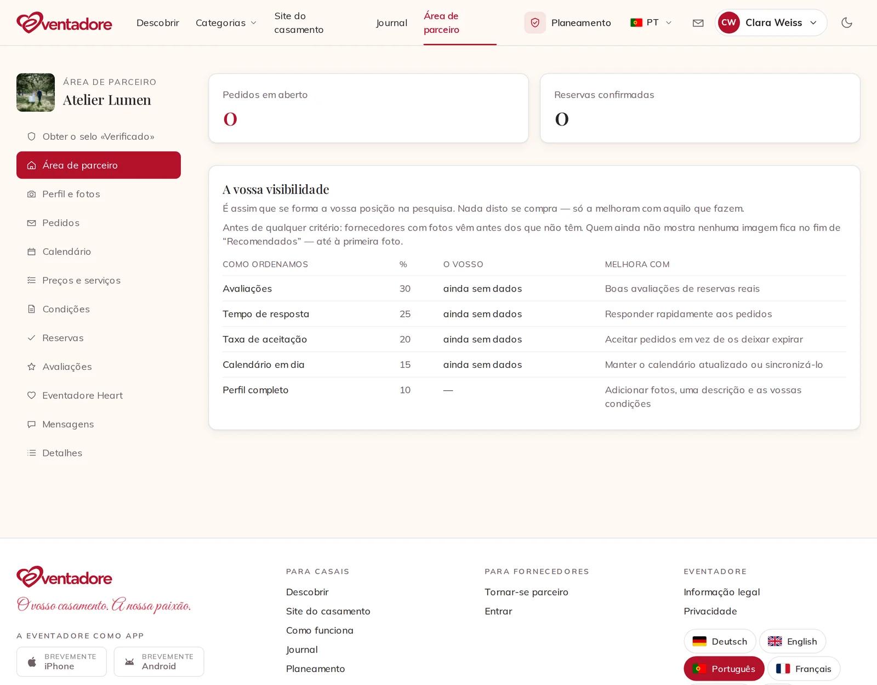Open Mensagens chat icon in sidebar

[32, 424]
